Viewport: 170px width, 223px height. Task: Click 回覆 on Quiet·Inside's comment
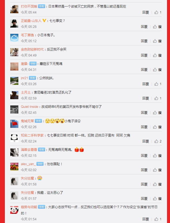tap(144, 113)
